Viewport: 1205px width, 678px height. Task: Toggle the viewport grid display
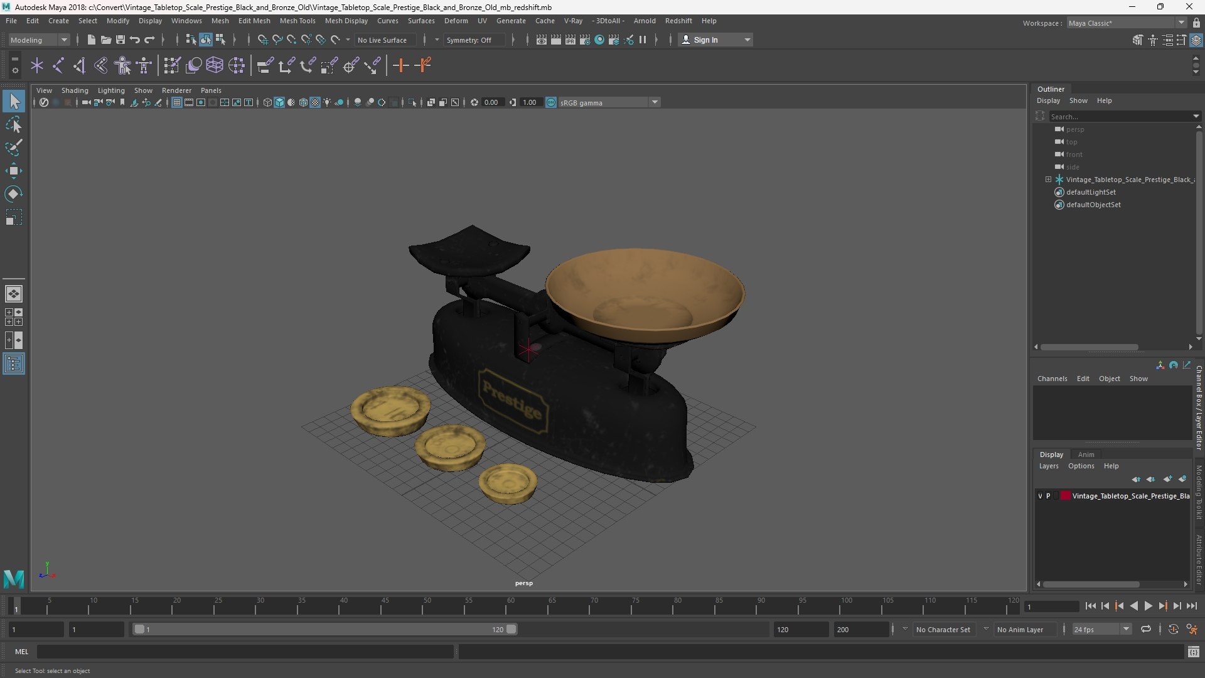[177, 102]
